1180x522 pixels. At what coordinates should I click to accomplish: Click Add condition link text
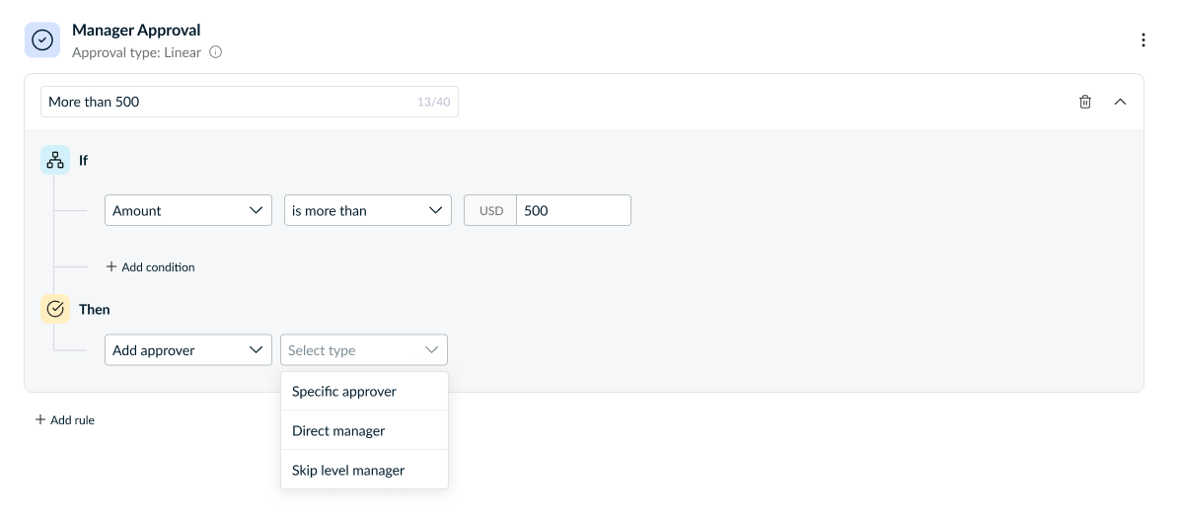[x=158, y=267]
